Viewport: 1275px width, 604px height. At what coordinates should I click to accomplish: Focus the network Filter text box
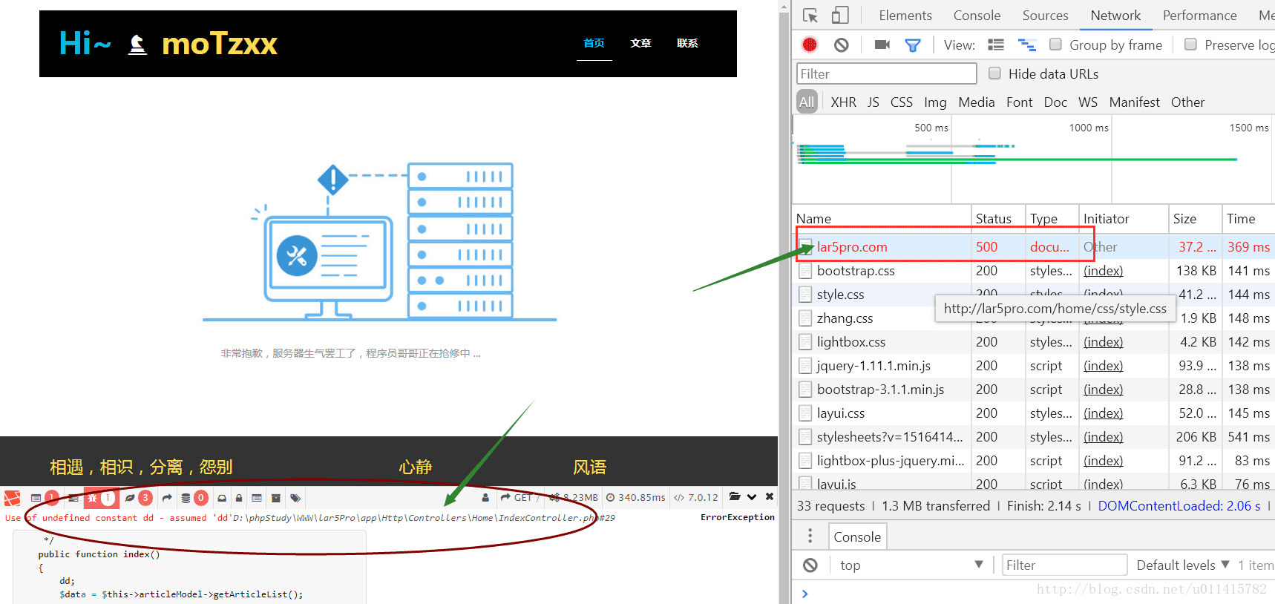pyautogui.click(x=886, y=74)
